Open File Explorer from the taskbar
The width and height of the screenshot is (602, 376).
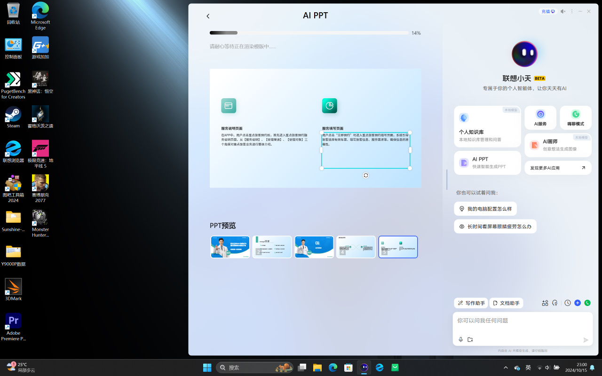317,368
